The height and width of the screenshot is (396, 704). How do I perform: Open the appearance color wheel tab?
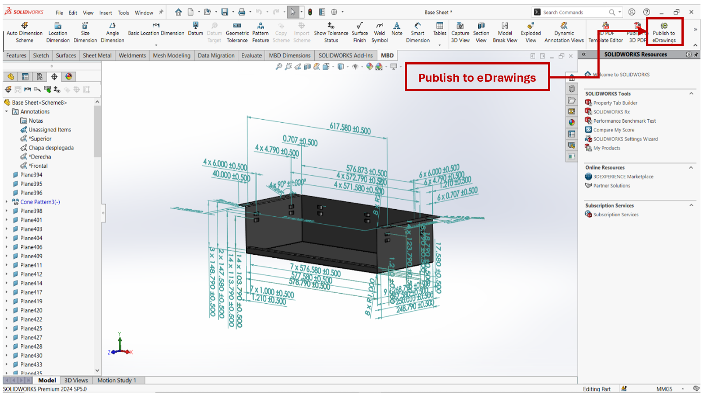68,76
